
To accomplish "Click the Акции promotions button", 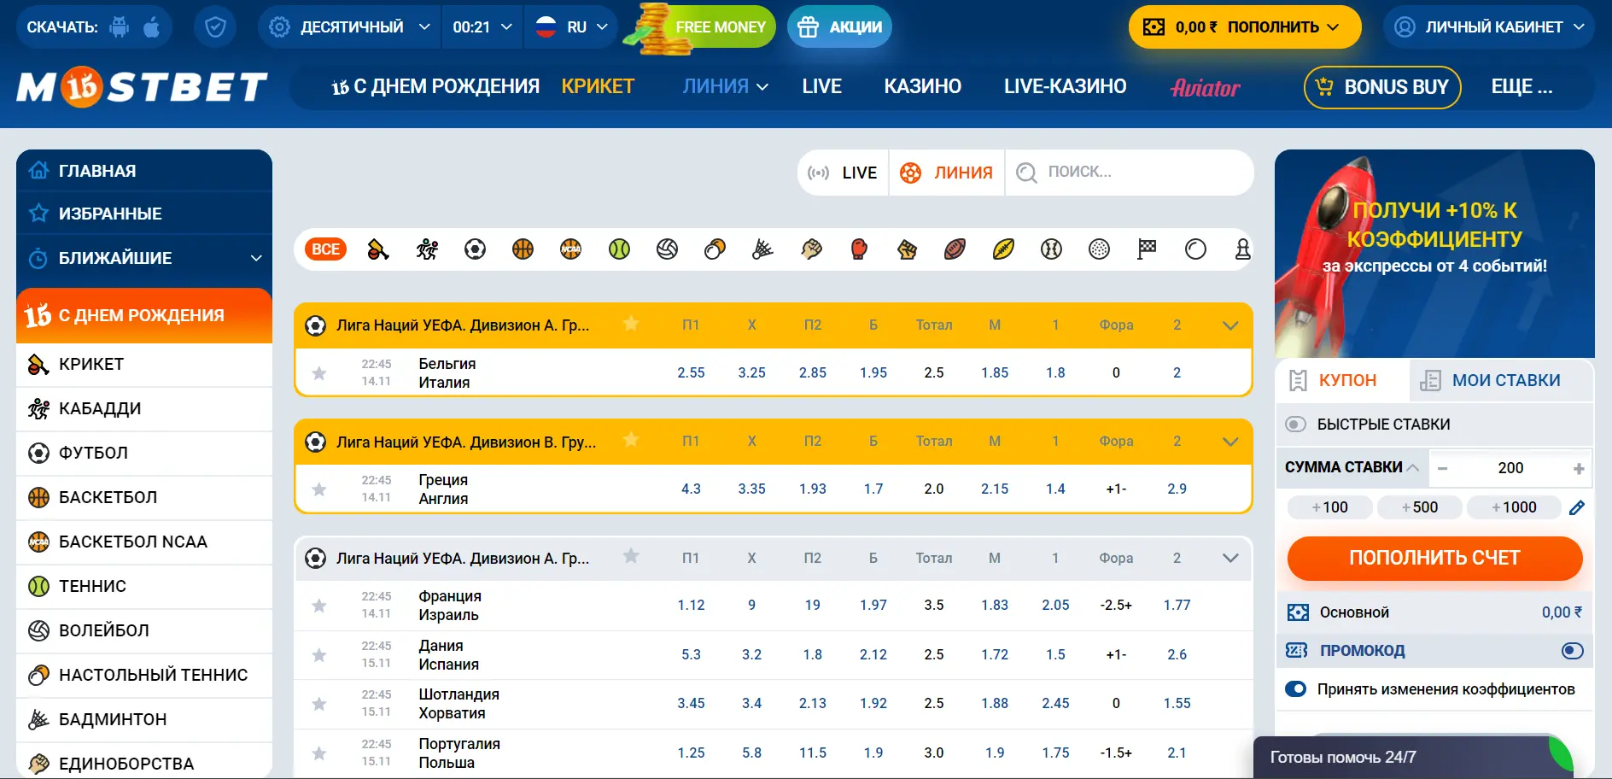I will (x=839, y=27).
